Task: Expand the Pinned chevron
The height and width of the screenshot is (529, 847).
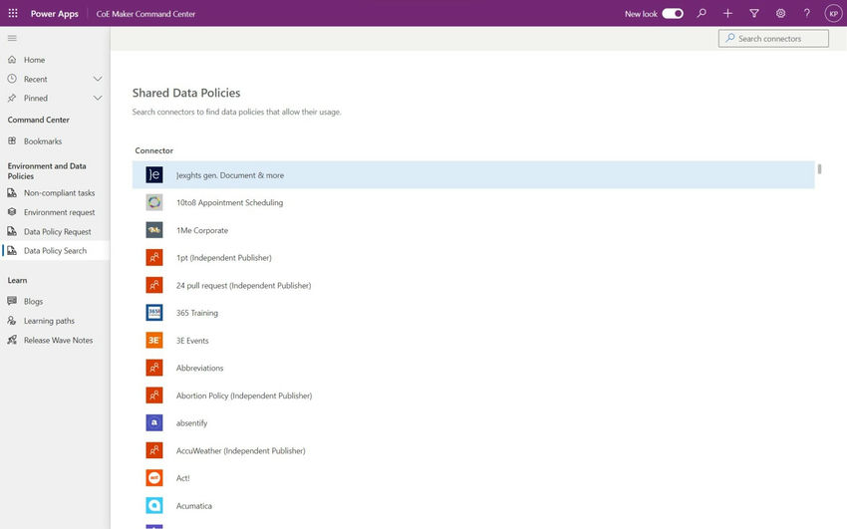Action: point(98,99)
